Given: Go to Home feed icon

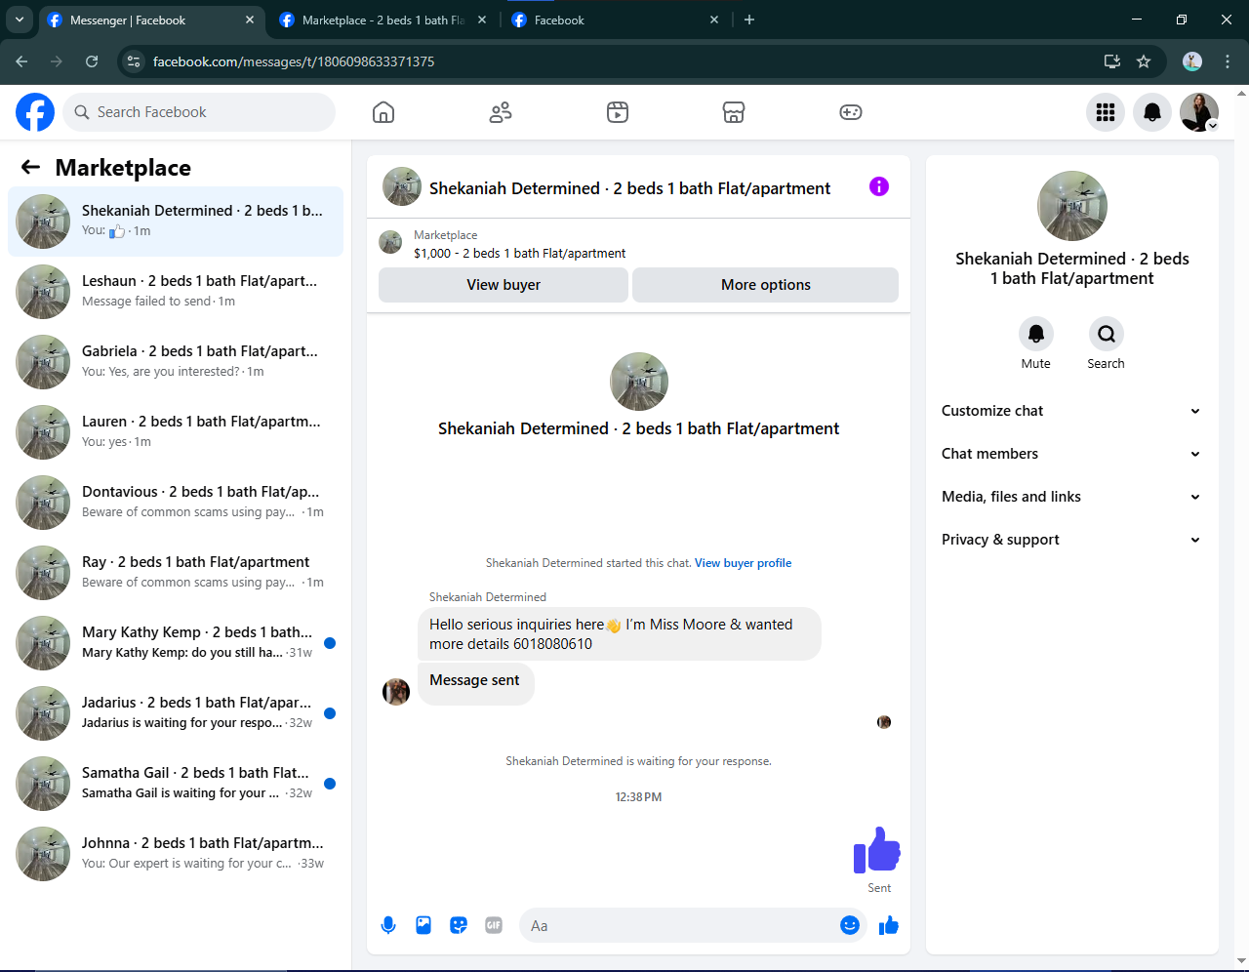Looking at the screenshot, I should (383, 112).
